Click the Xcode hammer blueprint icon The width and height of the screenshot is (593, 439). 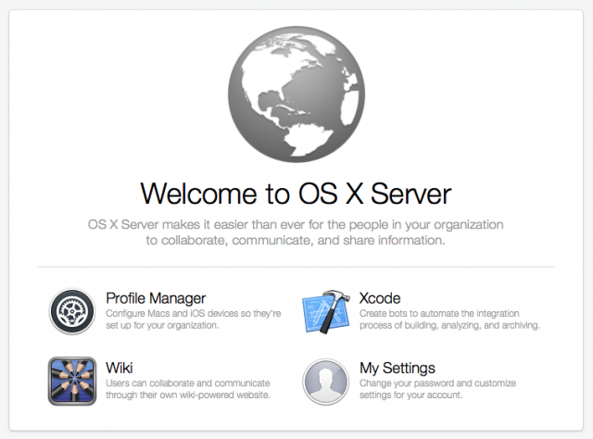[x=326, y=311]
